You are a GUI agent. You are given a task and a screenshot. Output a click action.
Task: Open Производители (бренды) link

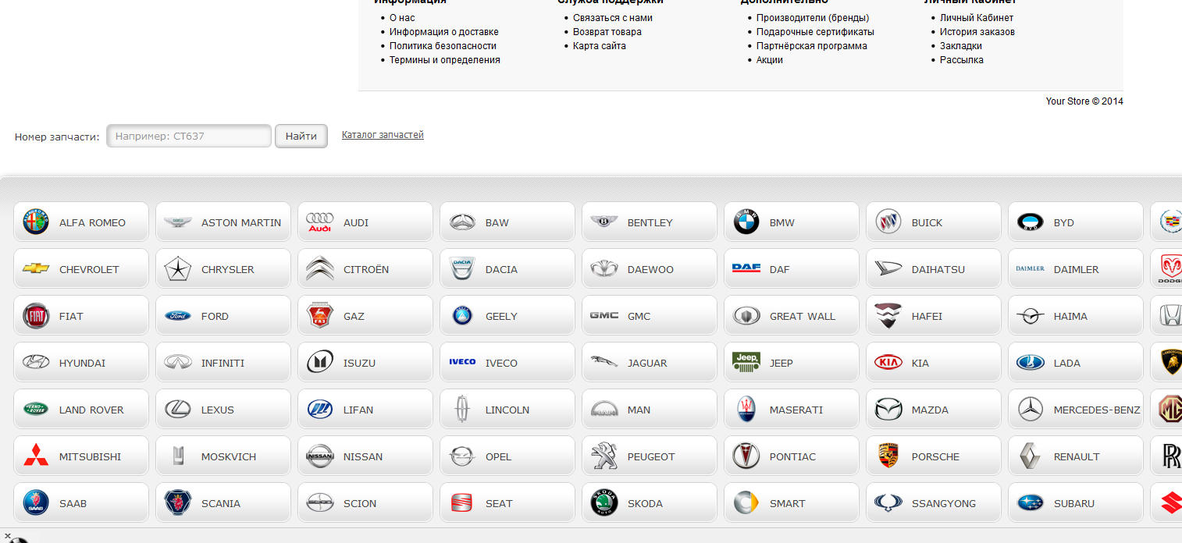[813, 18]
